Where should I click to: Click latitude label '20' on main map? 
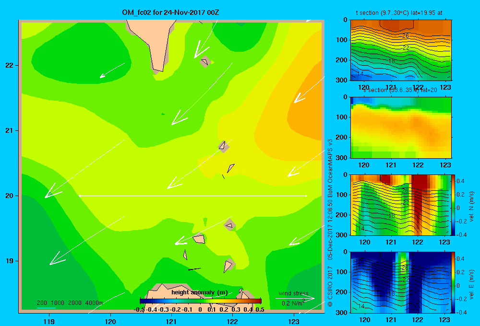click(10, 196)
